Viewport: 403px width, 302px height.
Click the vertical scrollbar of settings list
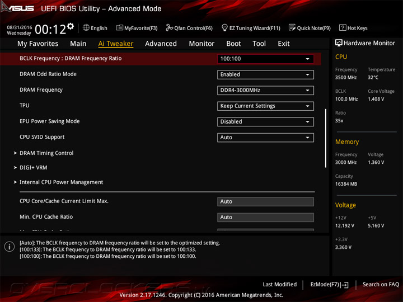326,138
